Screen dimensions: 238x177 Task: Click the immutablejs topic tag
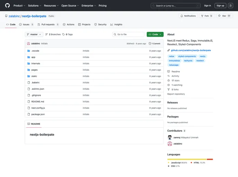tap(174, 60)
